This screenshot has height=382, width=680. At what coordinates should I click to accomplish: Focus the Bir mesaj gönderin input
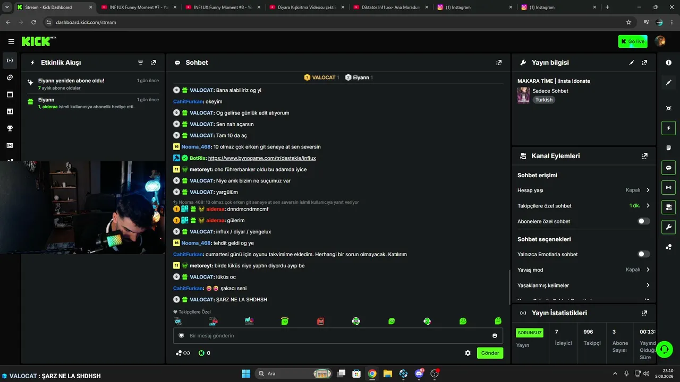338,336
